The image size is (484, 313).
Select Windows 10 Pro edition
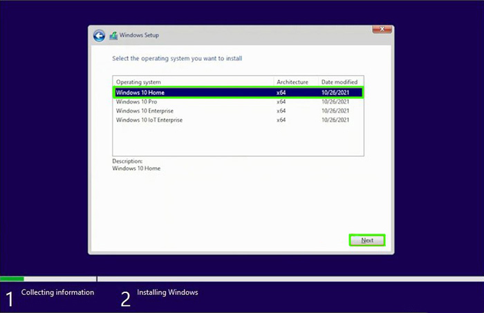pyautogui.click(x=238, y=102)
